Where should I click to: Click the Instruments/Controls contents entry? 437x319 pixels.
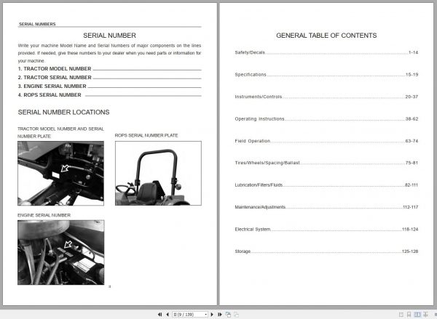(326, 97)
